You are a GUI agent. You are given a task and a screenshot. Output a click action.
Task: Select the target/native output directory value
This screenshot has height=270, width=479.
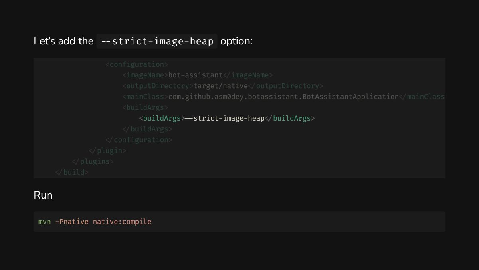pos(221,86)
